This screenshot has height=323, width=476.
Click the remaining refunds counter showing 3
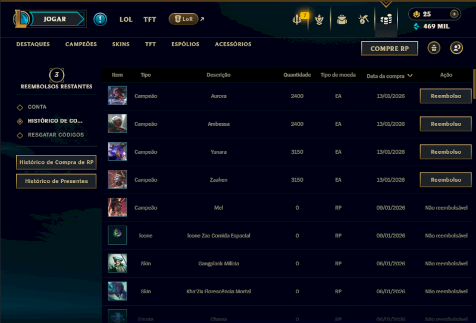57,75
